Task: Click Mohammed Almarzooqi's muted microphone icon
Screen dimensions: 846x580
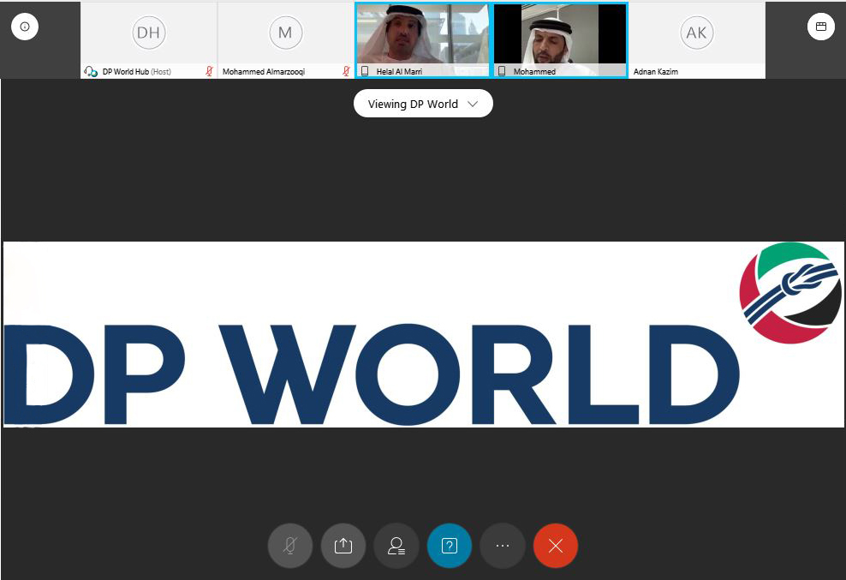Action: (x=346, y=72)
